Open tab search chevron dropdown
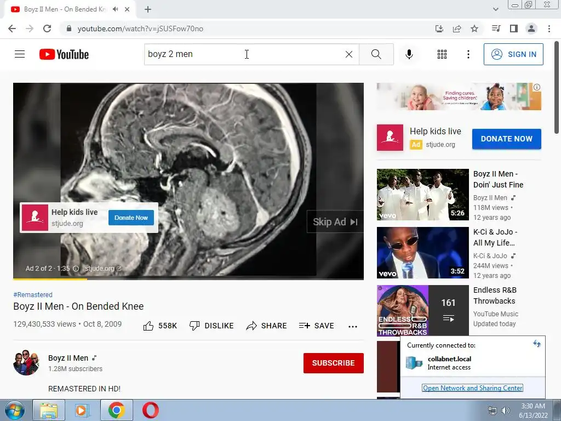Screen dimensions: 561x421 [x=495, y=9]
